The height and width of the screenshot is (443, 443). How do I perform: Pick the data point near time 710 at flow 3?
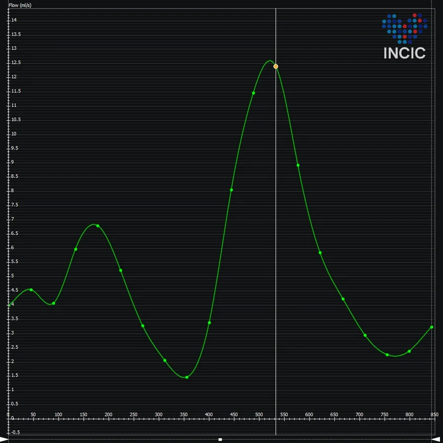point(365,335)
